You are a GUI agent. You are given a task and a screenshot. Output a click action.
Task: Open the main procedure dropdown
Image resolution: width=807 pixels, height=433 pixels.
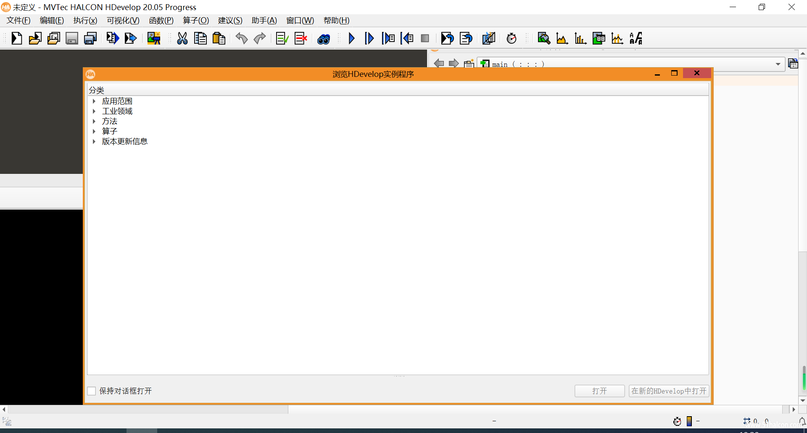pyautogui.click(x=778, y=64)
